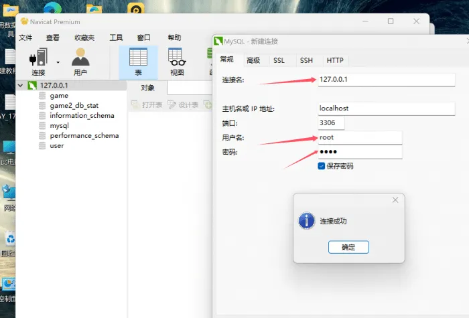Open the 工具 menu
This screenshot has height=318, width=469.
click(116, 37)
